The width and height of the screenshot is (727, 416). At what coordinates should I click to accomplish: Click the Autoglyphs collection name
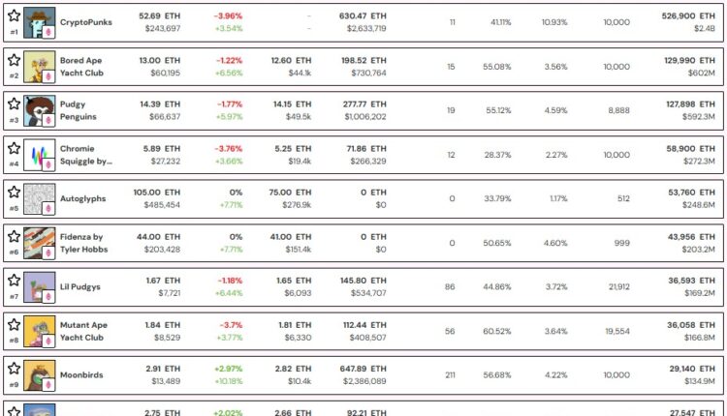pyautogui.click(x=83, y=198)
